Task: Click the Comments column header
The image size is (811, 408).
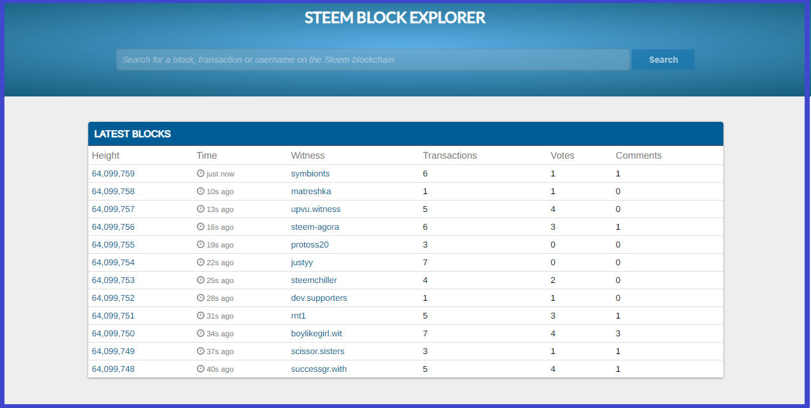Action: point(638,155)
